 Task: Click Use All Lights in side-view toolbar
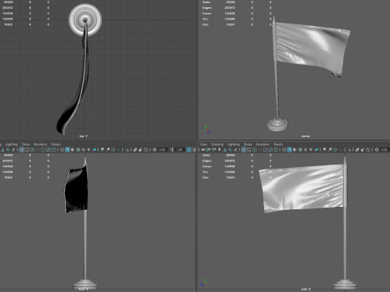point(310,149)
